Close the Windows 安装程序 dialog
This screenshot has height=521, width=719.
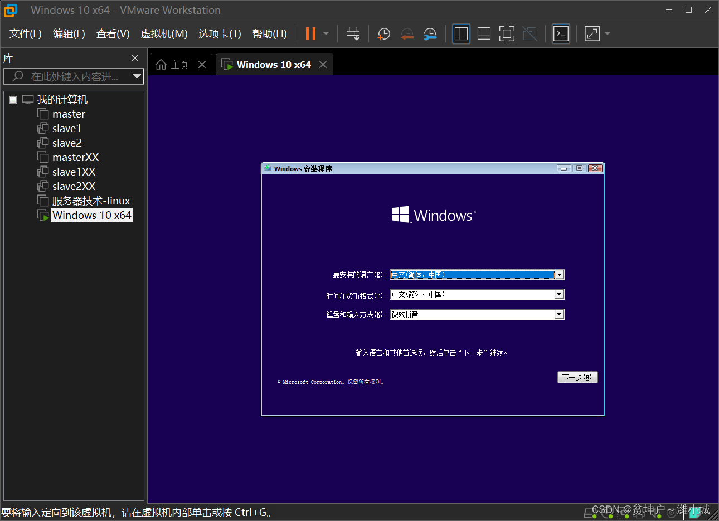pos(595,168)
